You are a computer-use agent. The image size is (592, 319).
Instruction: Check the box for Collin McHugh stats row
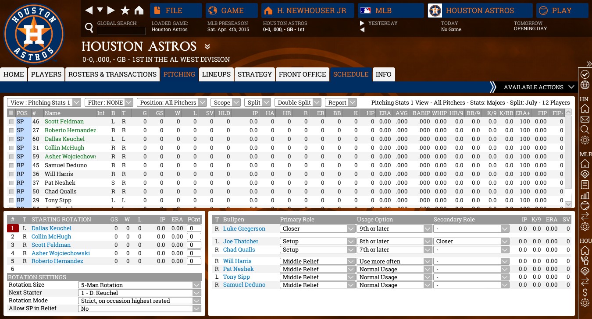pos(11,148)
